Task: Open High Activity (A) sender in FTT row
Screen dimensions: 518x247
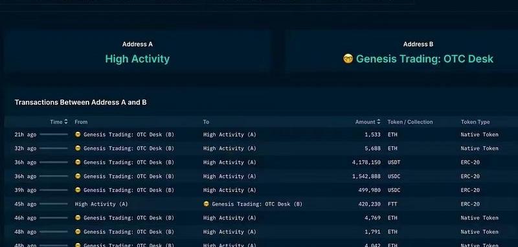Action: tap(101, 204)
